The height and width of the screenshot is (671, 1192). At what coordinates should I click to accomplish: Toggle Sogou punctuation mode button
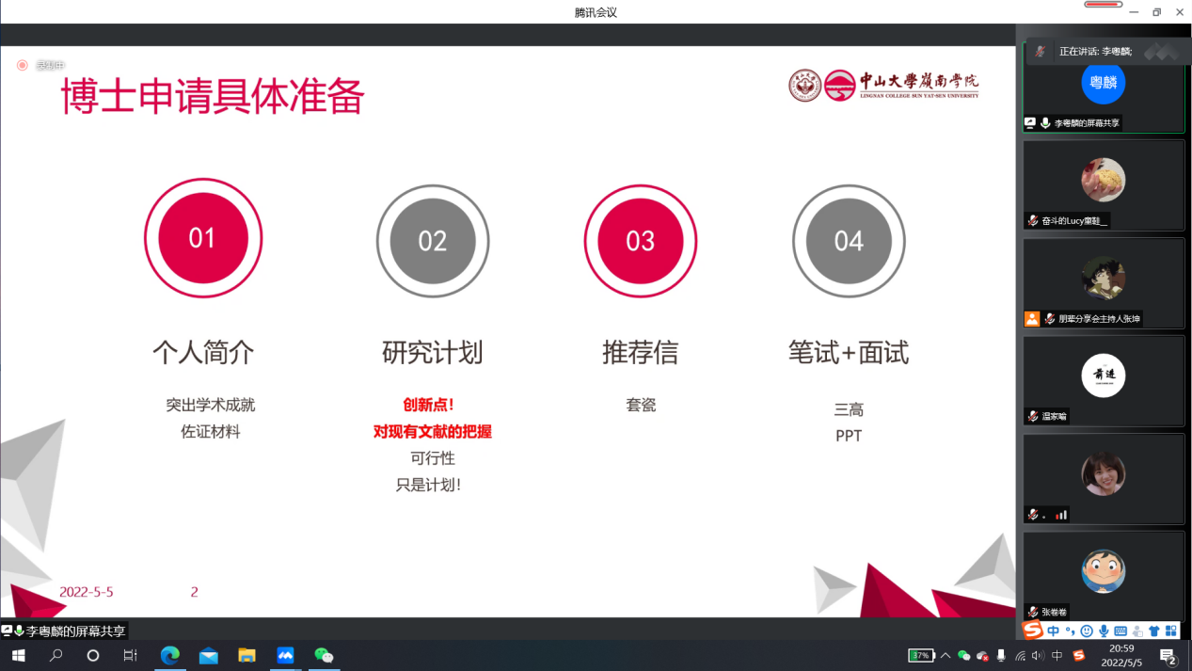pos(1070,631)
